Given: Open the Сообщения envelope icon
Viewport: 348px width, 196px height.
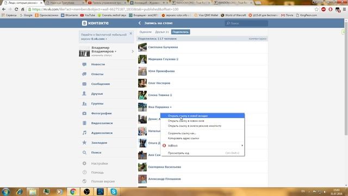Looking at the screenshot, I should 84,84.
